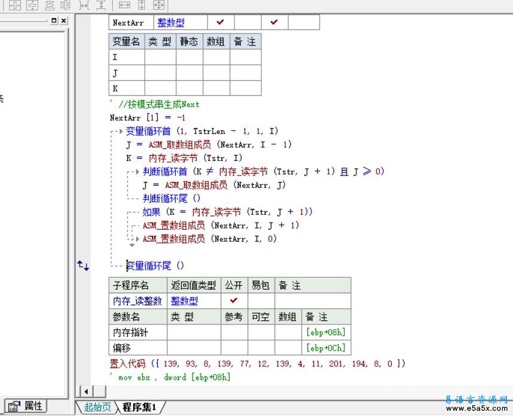Click the flow arrow before ASM_置数组成员 (NextArr, I, 0)

click(x=138, y=239)
